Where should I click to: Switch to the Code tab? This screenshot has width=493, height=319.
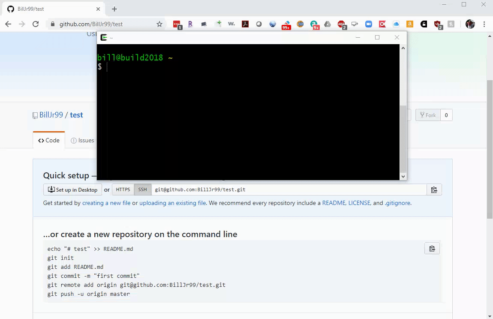click(49, 140)
